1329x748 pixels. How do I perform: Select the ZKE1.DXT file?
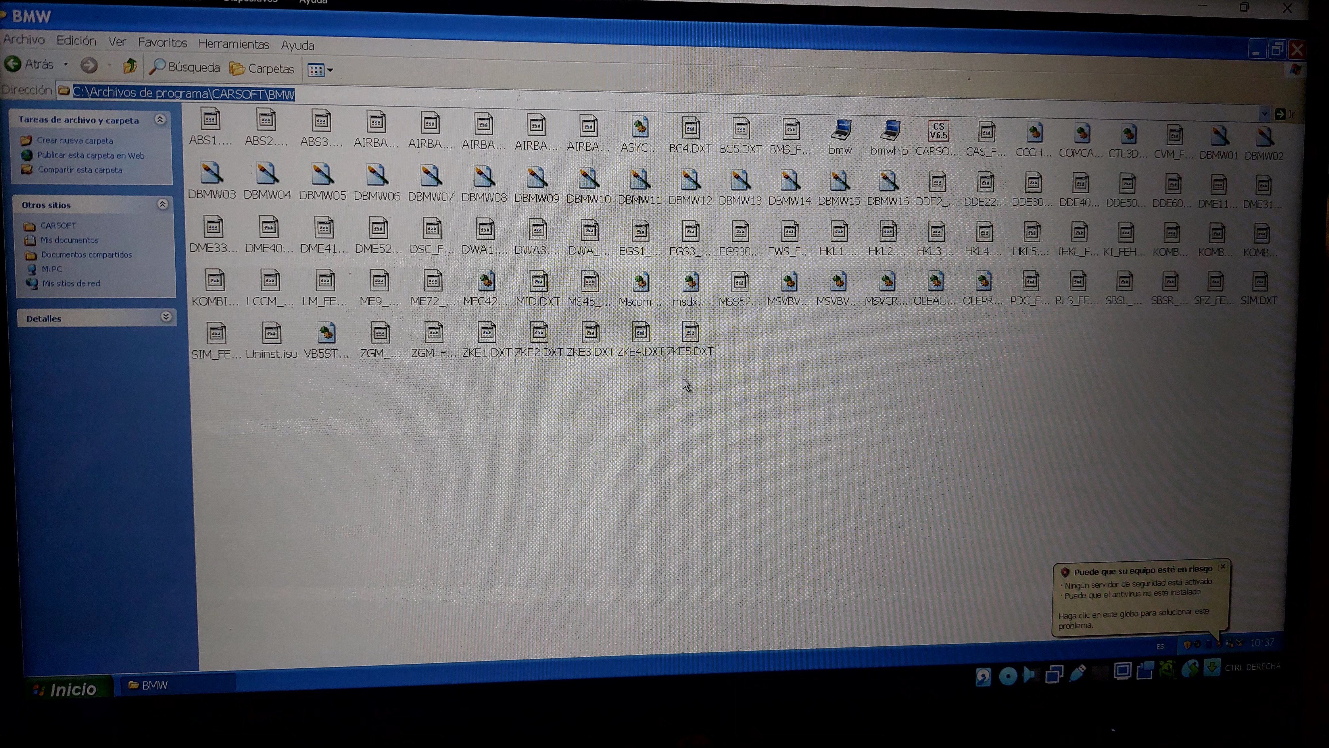coord(487,340)
